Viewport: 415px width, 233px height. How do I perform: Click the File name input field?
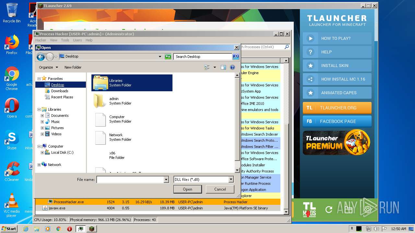(x=130, y=179)
